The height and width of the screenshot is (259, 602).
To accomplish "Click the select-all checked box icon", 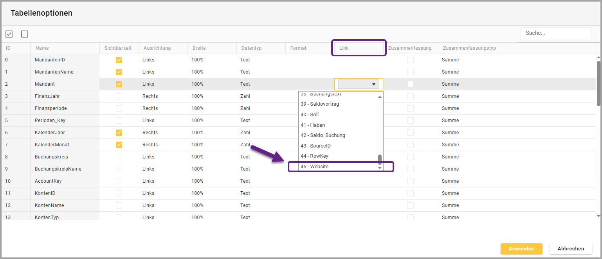I will (x=9, y=34).
